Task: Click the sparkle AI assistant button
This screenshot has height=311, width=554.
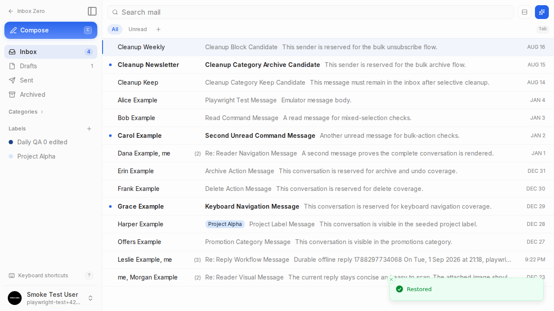Action: click(542, 12)
